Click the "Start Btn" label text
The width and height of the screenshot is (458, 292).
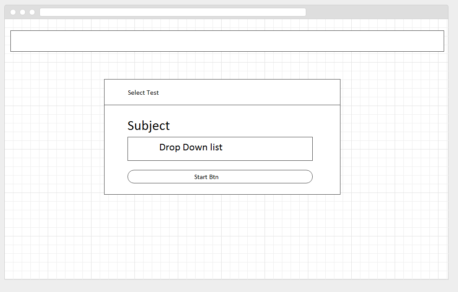coord(206,177)
